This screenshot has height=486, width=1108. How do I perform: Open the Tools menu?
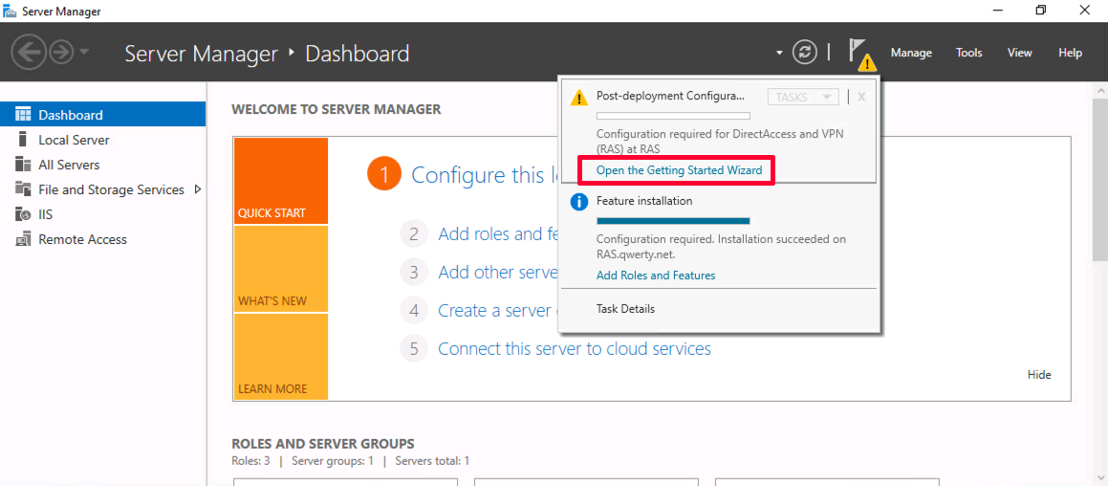coord(968,53)
